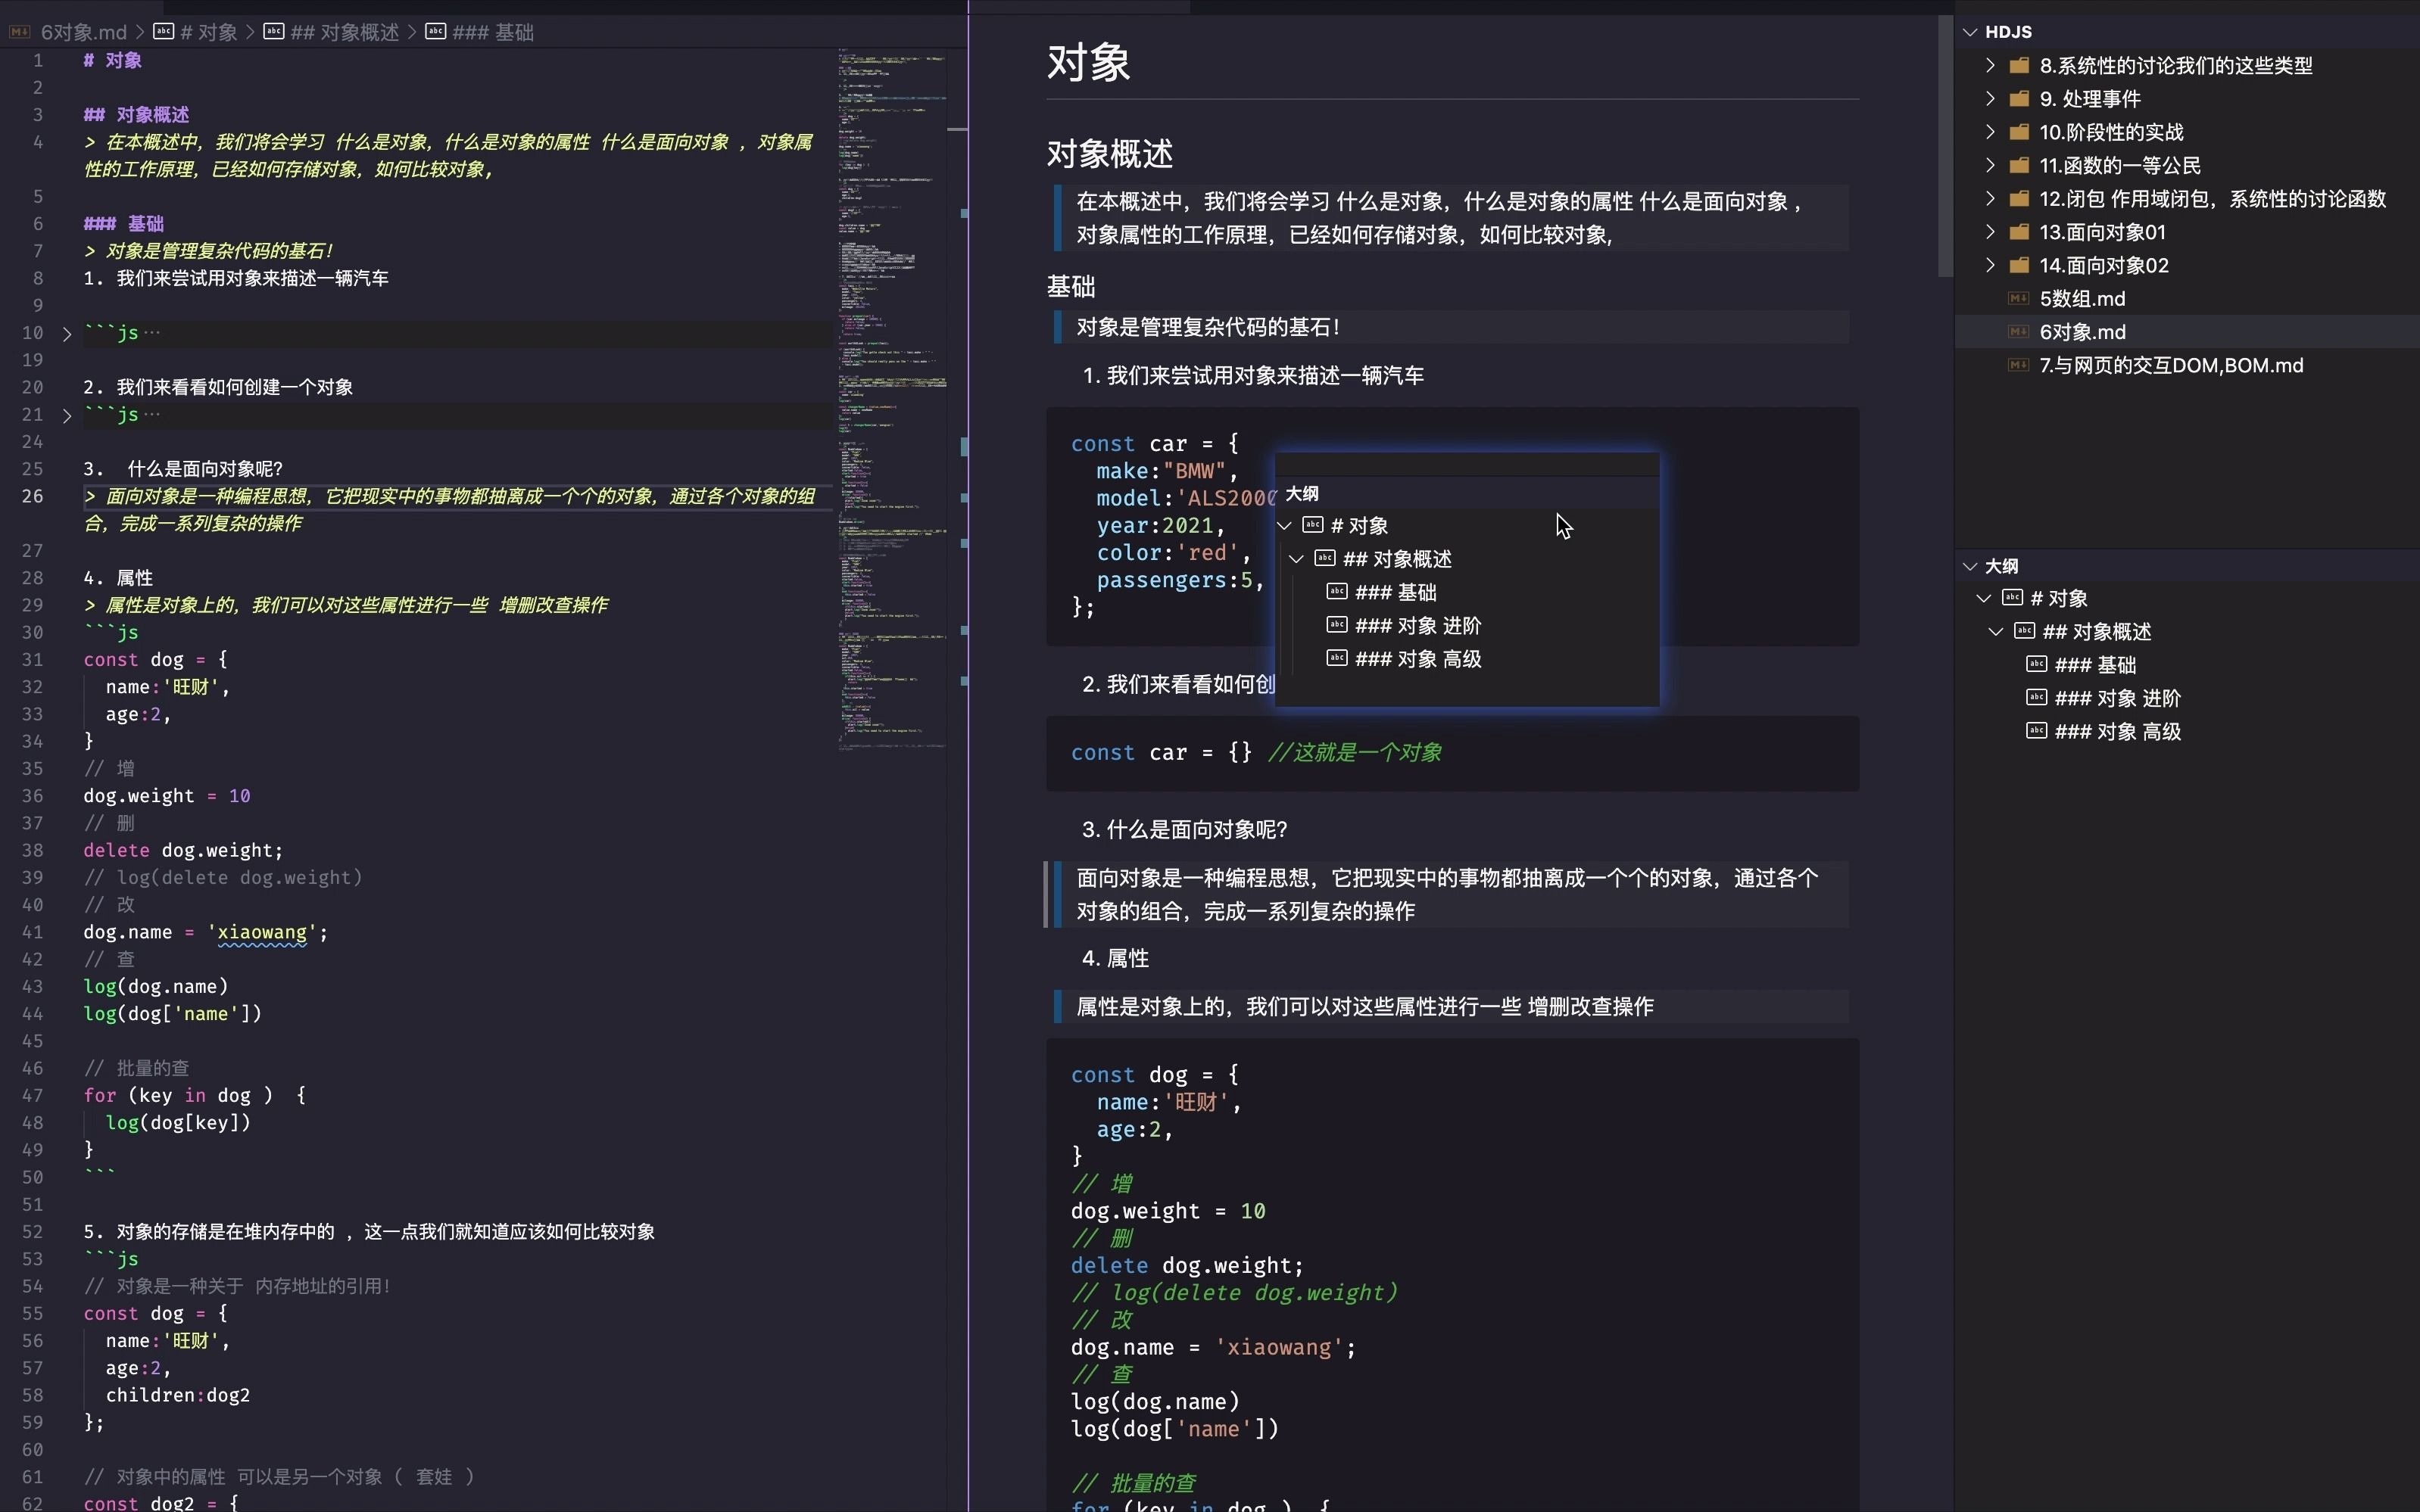Click symbol icon of ### 对象 高级 in outline popup
This screenshot has width=2420, height=1512.
1337,657
